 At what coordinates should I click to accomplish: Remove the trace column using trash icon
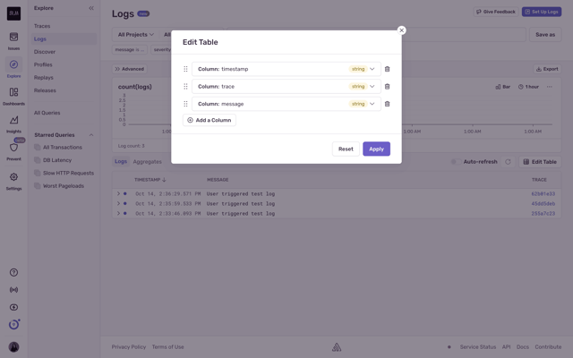(x=387, y=87)
